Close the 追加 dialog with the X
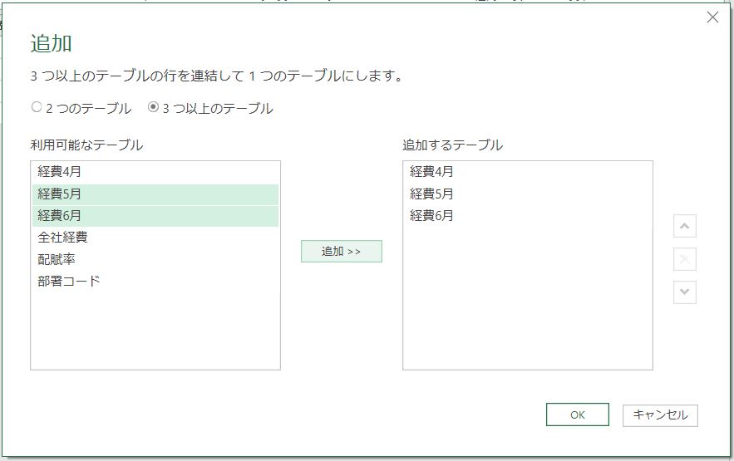The image size is (734, 461). (712, 17)
